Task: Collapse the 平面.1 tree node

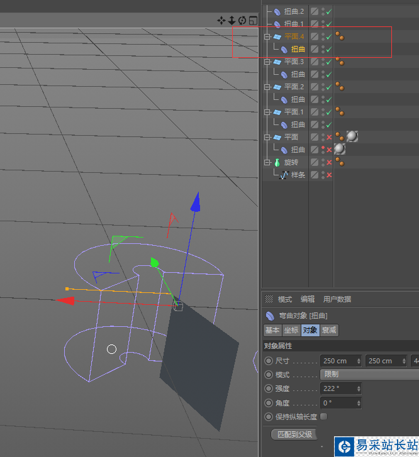Action: pos(267,112)
